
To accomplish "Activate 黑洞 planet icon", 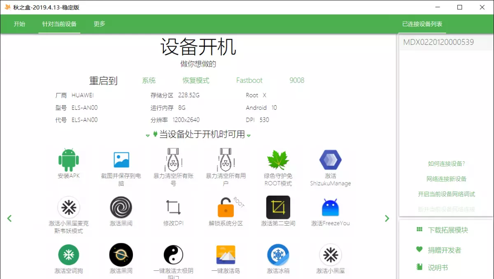I will (121, 255).
